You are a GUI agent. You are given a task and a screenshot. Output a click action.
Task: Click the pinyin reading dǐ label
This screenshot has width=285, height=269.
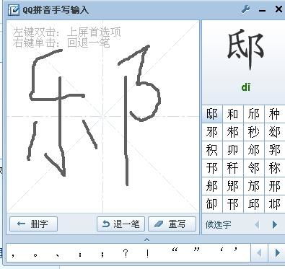[x=245, y=87]
